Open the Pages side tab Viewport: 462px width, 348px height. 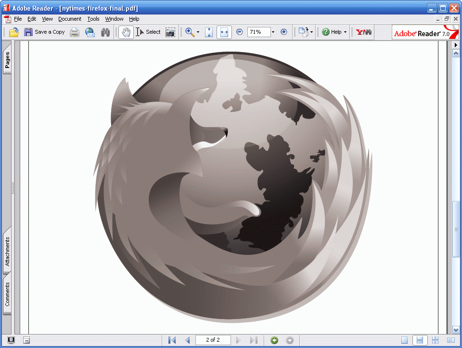(7, 59)
